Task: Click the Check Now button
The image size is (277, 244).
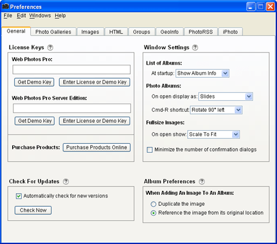Action: click(x=33, y=210)
